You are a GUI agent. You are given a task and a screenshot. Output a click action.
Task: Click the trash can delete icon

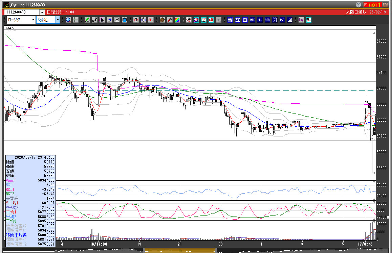tap(124, 20)
